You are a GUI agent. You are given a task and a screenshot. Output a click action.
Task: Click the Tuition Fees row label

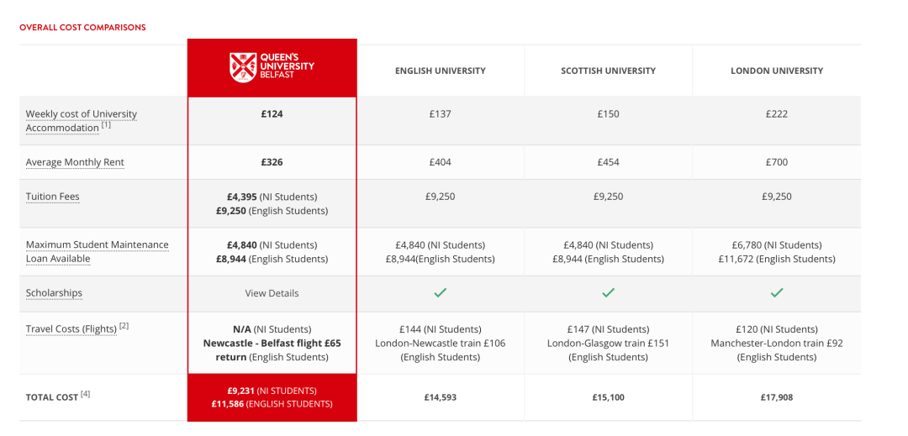[x=53, y=197]
